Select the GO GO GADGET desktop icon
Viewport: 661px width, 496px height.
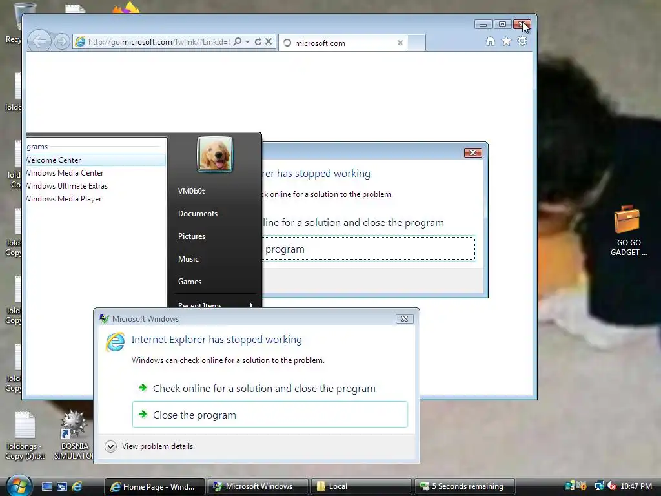pyautogui.click(x=628, y=231)
